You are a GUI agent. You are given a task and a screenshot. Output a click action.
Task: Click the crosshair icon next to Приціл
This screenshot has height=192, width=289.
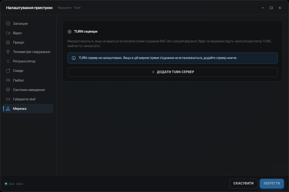(8, 42)
